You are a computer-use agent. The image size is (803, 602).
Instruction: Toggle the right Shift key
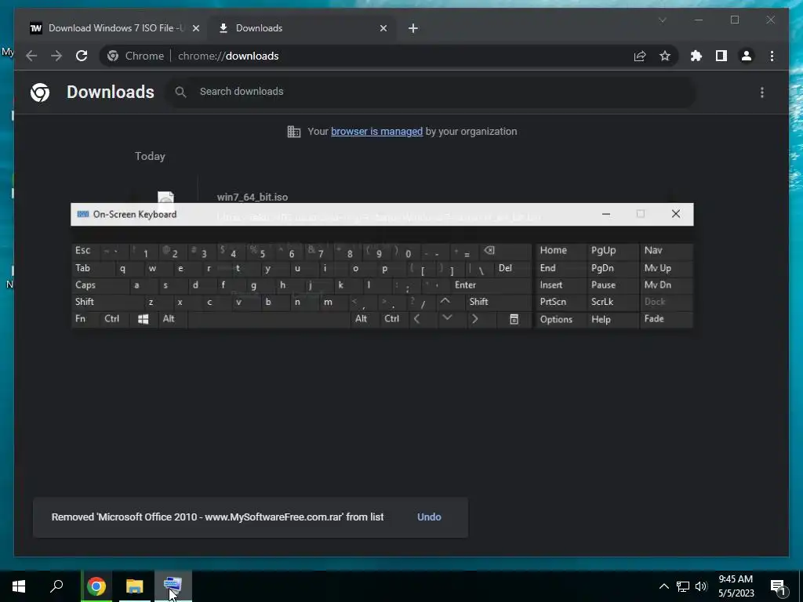point(498,302)
